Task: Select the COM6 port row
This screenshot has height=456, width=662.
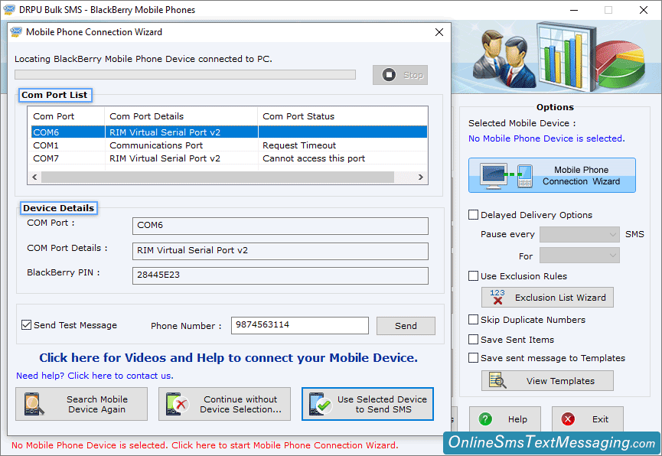Action: tap(229, 132)
